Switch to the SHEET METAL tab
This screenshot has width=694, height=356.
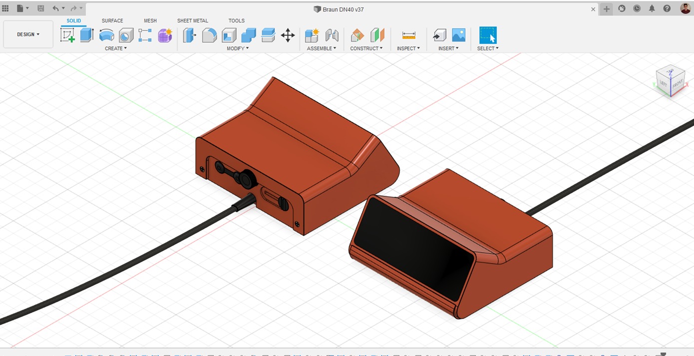click(x=193, y=20)
